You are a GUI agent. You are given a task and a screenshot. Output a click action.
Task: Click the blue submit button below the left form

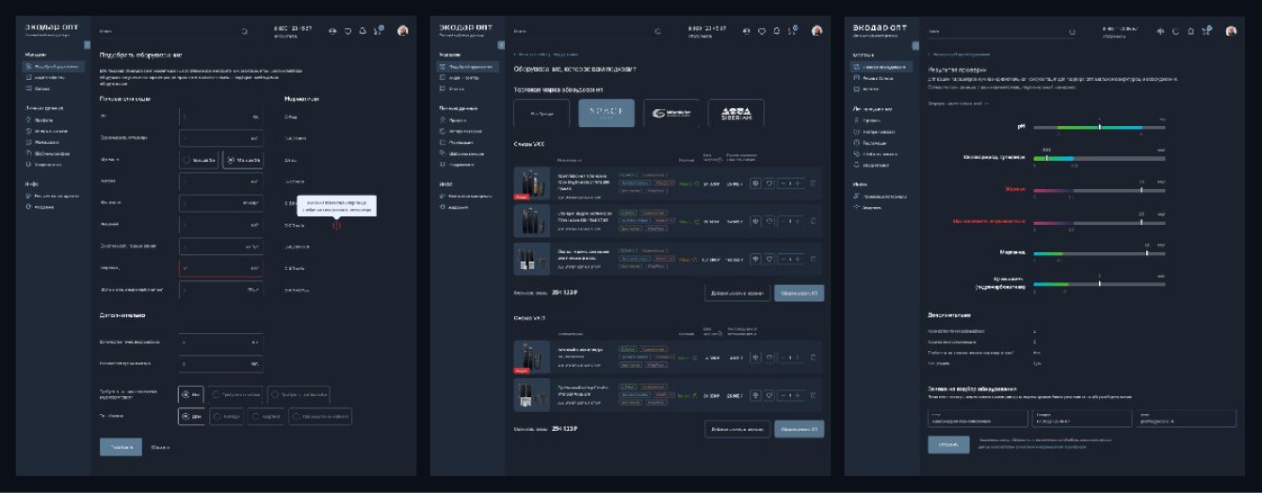121,447
